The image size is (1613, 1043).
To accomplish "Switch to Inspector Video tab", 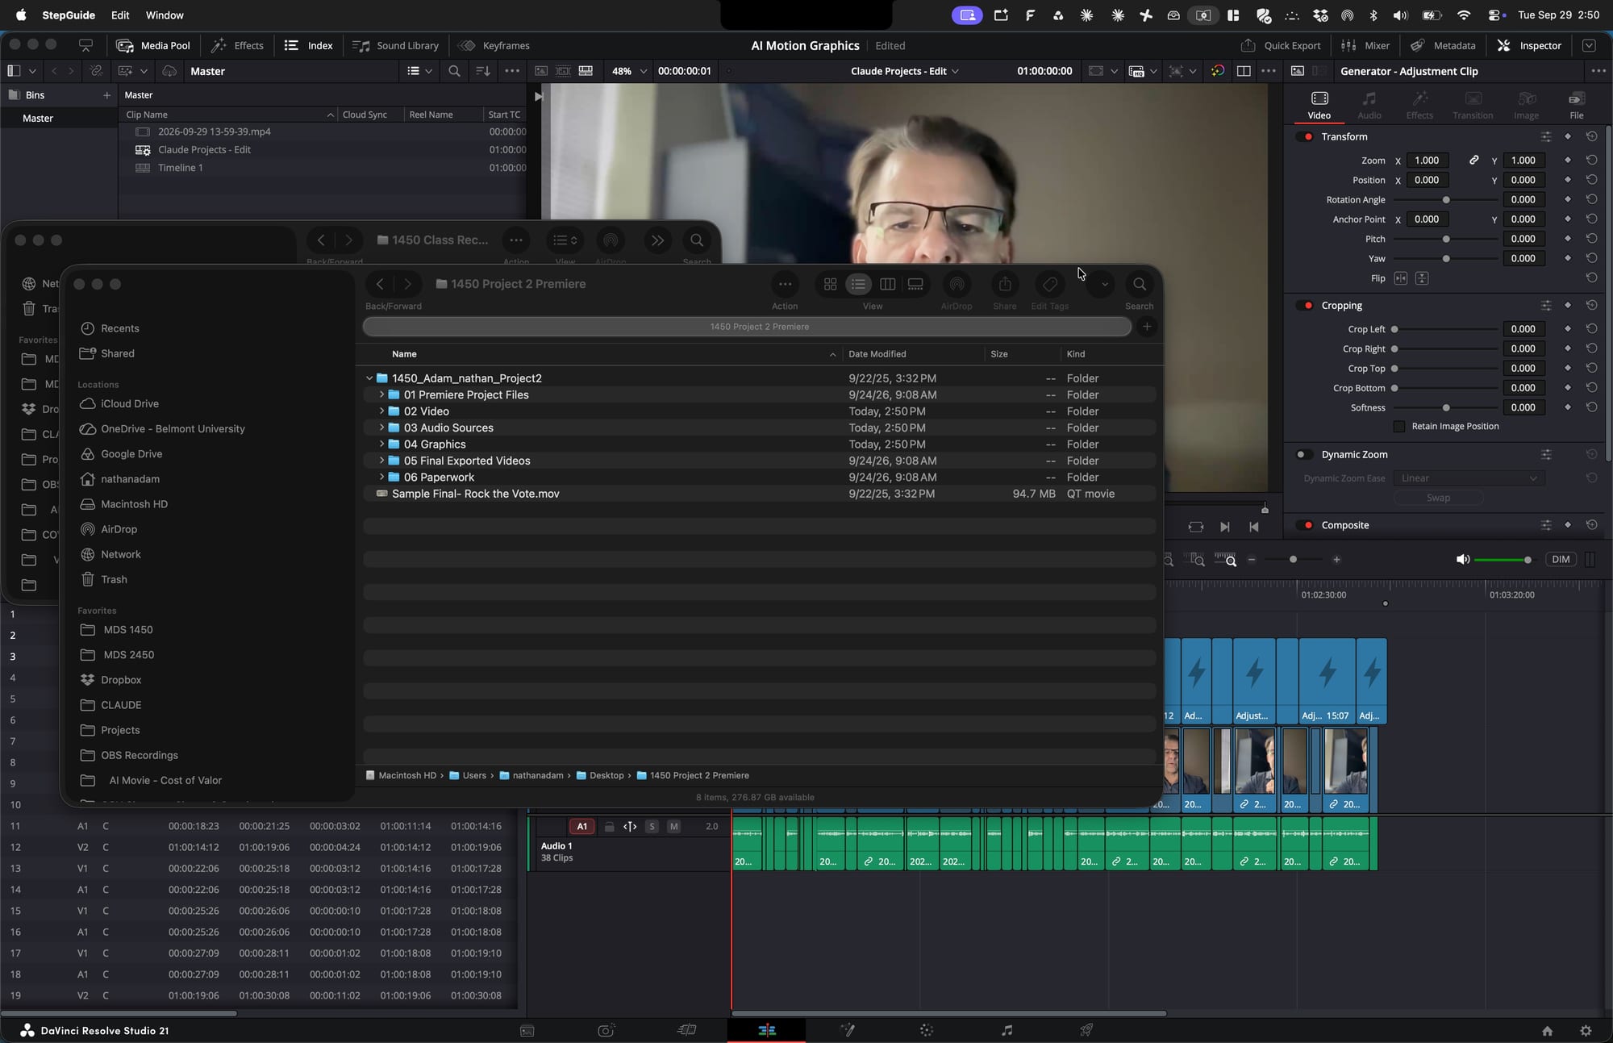I will pos(1319,105).
